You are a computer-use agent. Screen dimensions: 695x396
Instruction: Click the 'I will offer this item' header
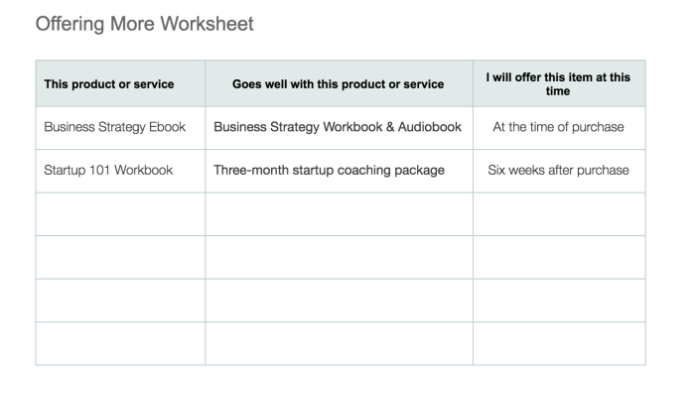[559, 83]
